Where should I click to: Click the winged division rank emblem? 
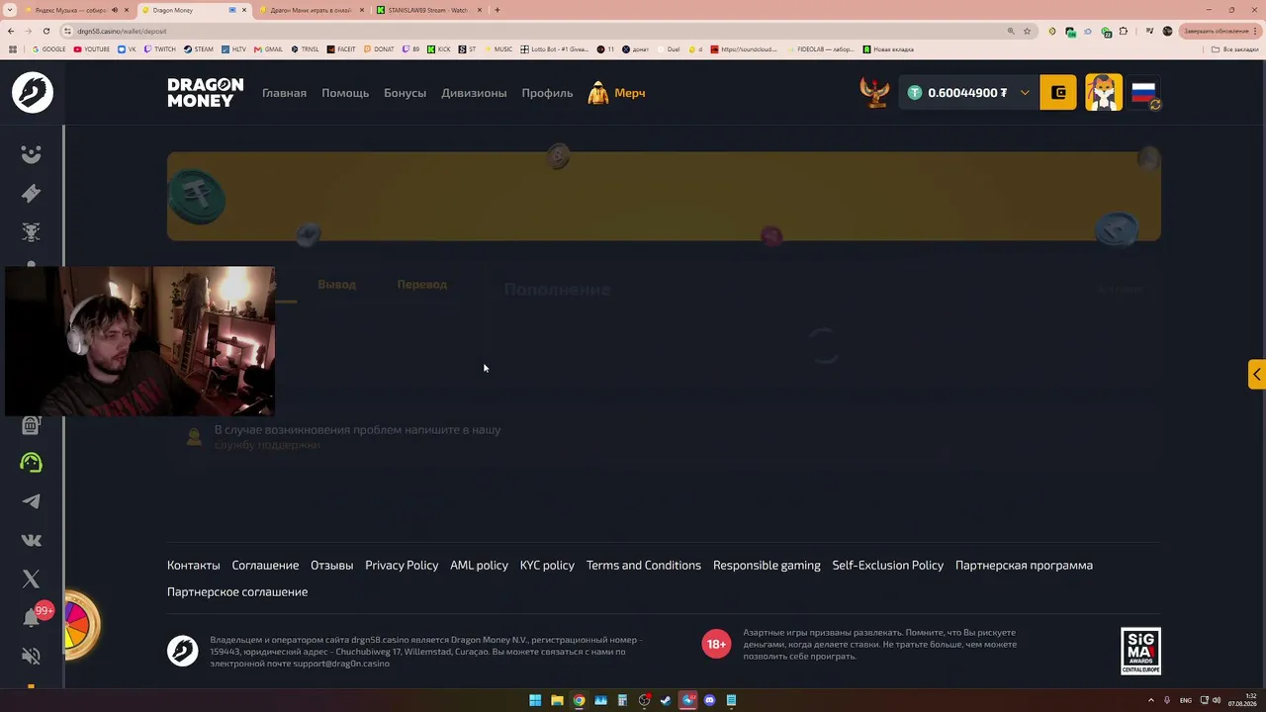click(874, 93)
